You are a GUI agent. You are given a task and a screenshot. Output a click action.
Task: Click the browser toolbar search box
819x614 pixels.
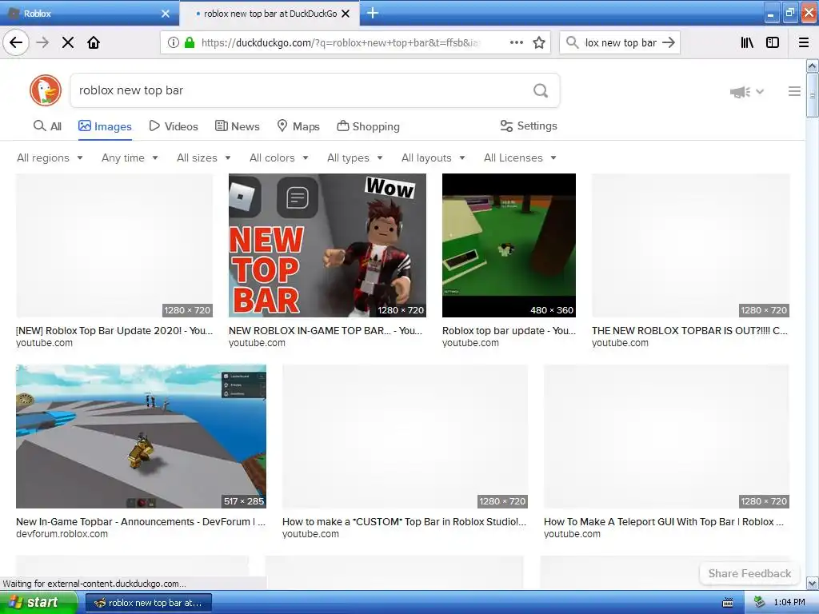click(620, 43)
